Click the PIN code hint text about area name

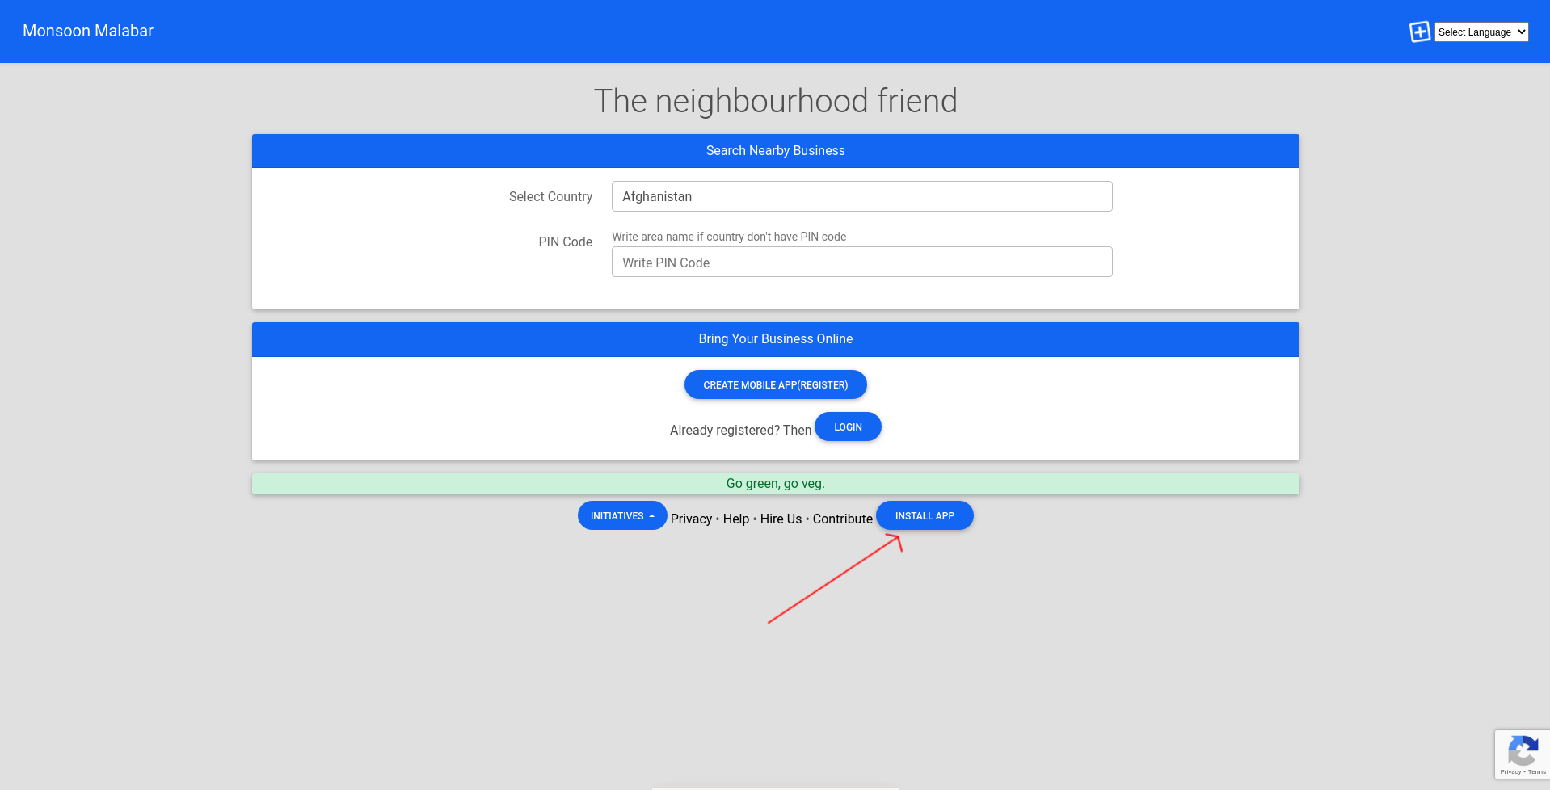point(729,237)
